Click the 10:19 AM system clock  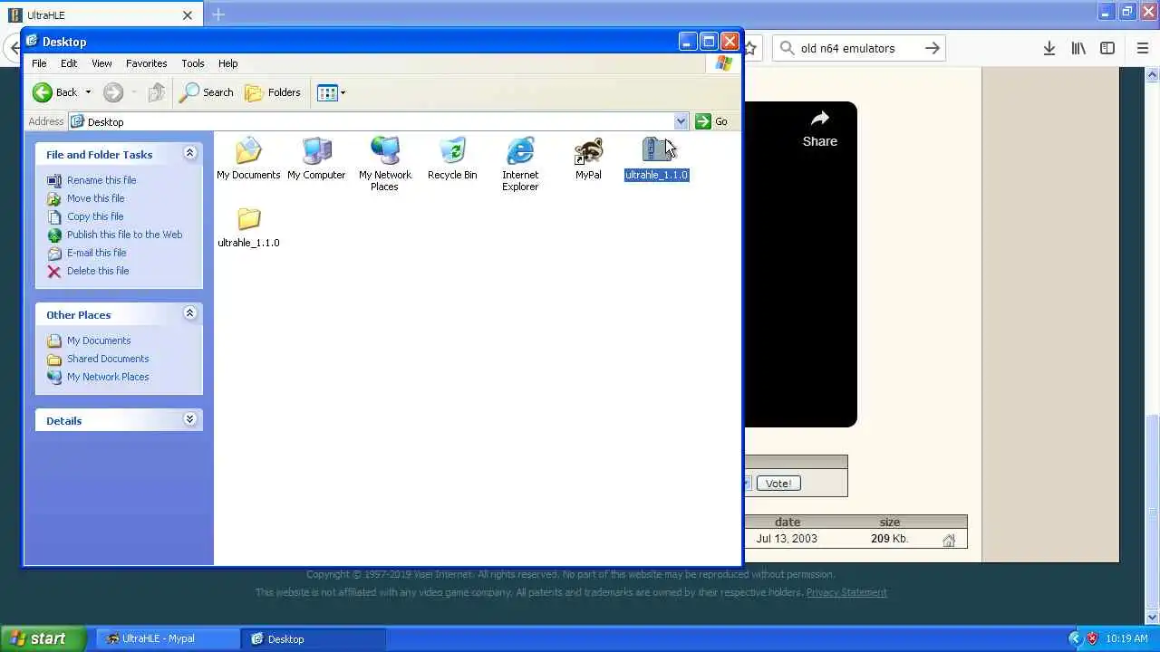click(1126, 638)
